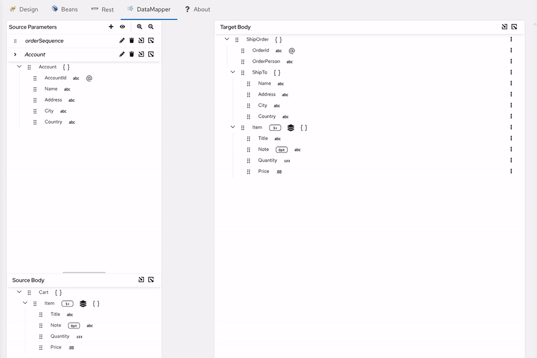Select source Price field in Source Body
The width and height of the screenshot is (537, 358).
coord(56,347)
